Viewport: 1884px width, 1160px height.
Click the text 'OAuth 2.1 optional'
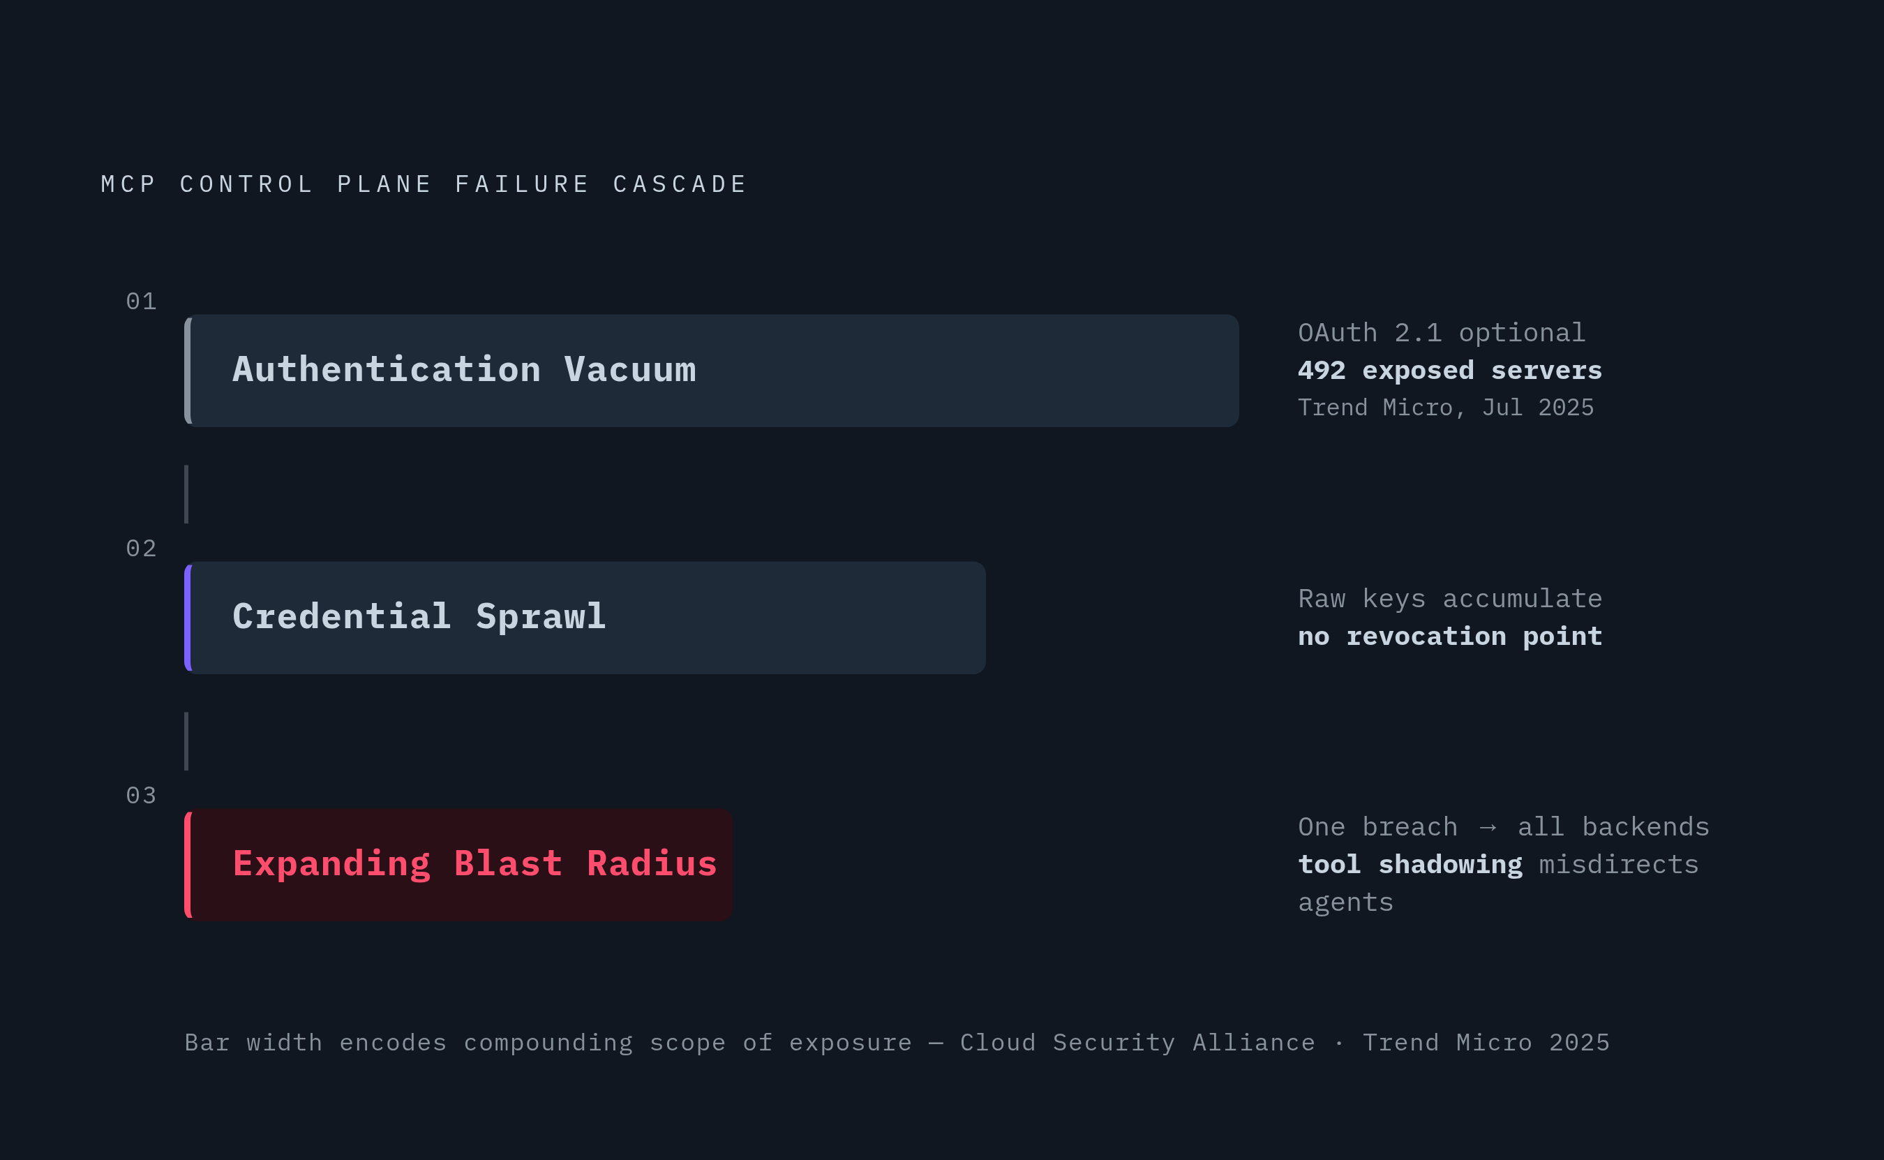click(1442, 333)
